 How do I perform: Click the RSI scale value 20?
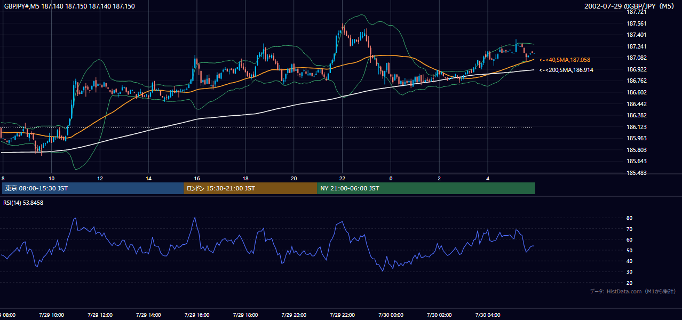[x=630, y=283]
